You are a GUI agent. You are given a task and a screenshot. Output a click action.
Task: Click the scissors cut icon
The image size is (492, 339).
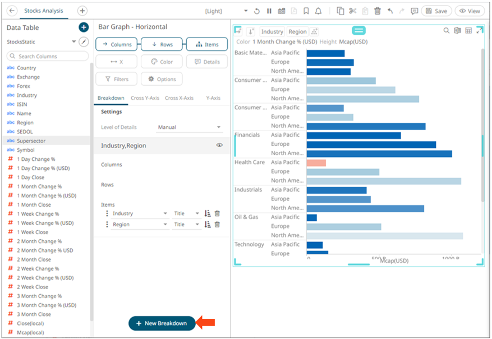[x=353, y=11]
